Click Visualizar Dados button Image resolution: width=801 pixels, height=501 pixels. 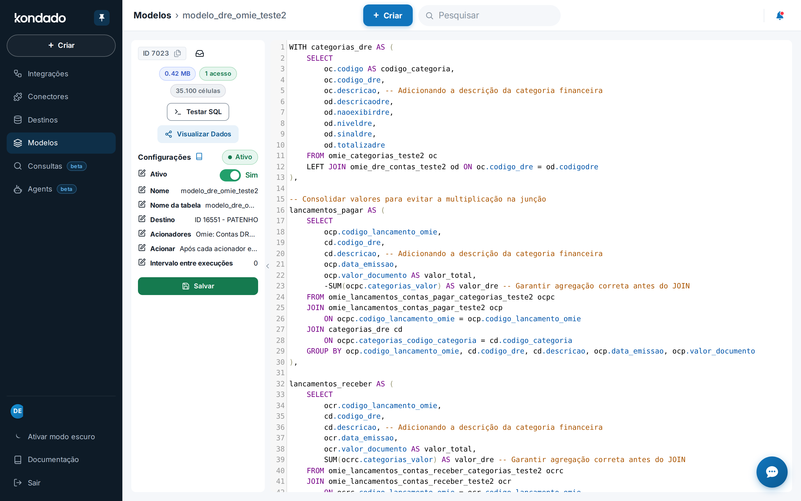[198, 134]
